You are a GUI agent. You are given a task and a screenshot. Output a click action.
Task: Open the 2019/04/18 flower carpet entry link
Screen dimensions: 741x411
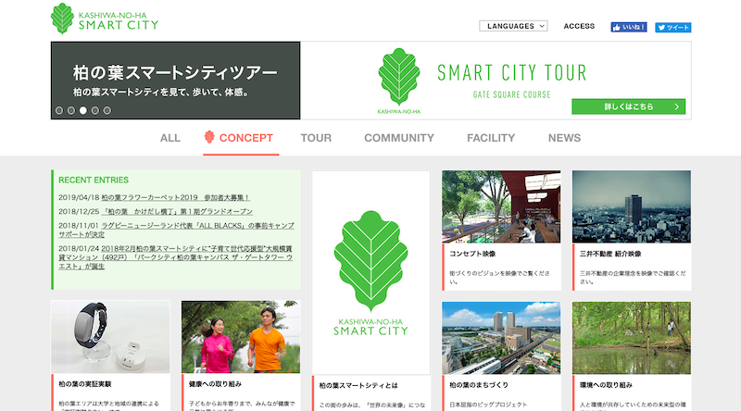click(x=175, y=197)
